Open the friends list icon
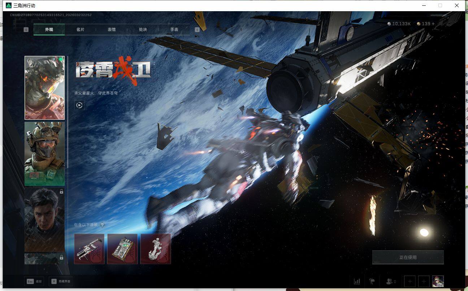 [x=391, y=281]
